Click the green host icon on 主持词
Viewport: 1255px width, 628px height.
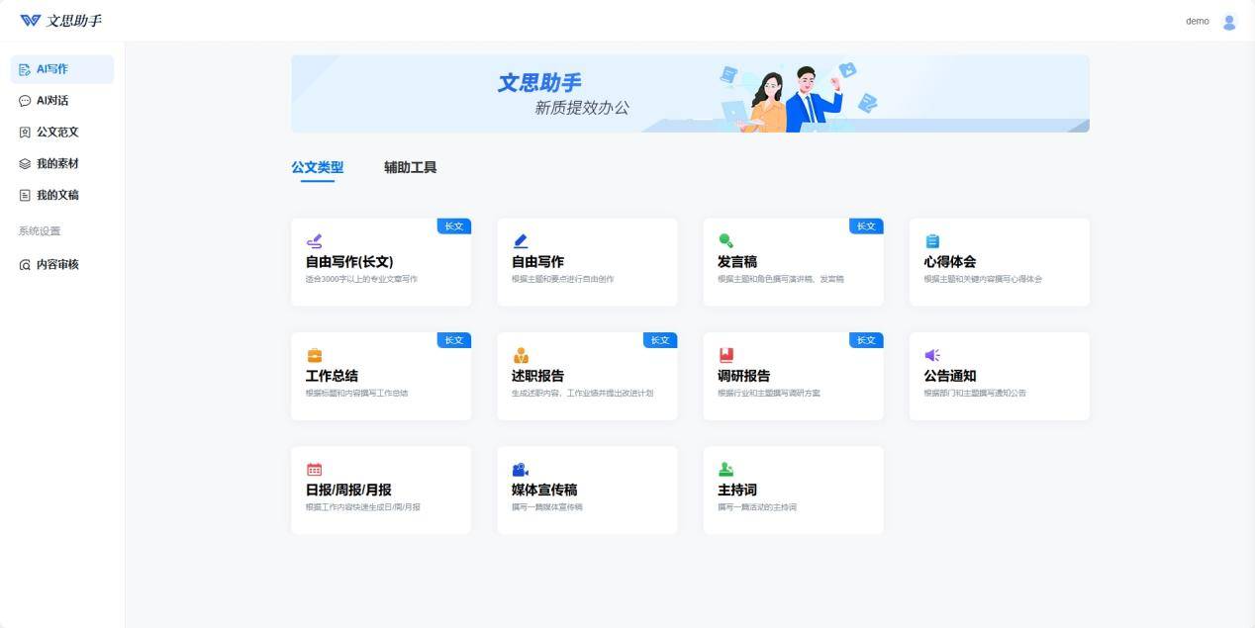[x=726, y=470]
